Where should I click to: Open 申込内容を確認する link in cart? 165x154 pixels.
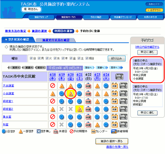click(147, 47)
